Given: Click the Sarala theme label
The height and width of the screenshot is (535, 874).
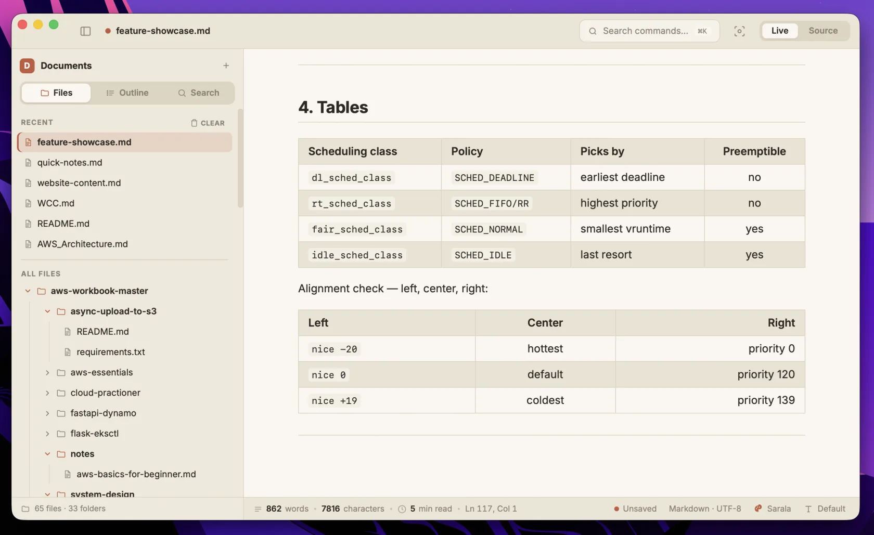Looking at the screenshot, I should [x=779, y=509].
